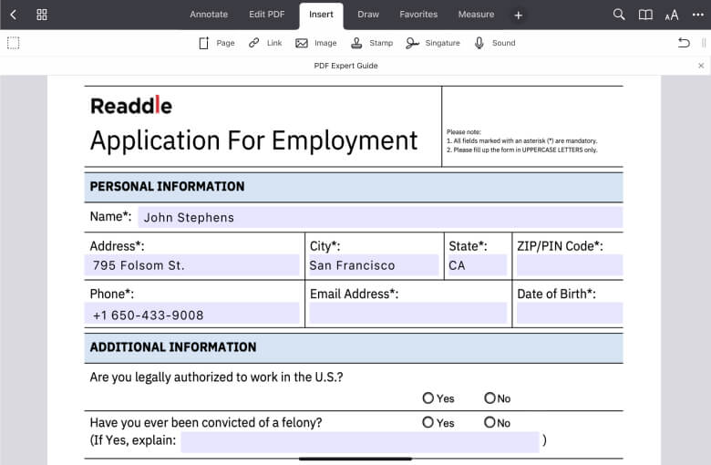Insert a new Page
The width and height of the screenshot is (711, 465).
[217, 43]
